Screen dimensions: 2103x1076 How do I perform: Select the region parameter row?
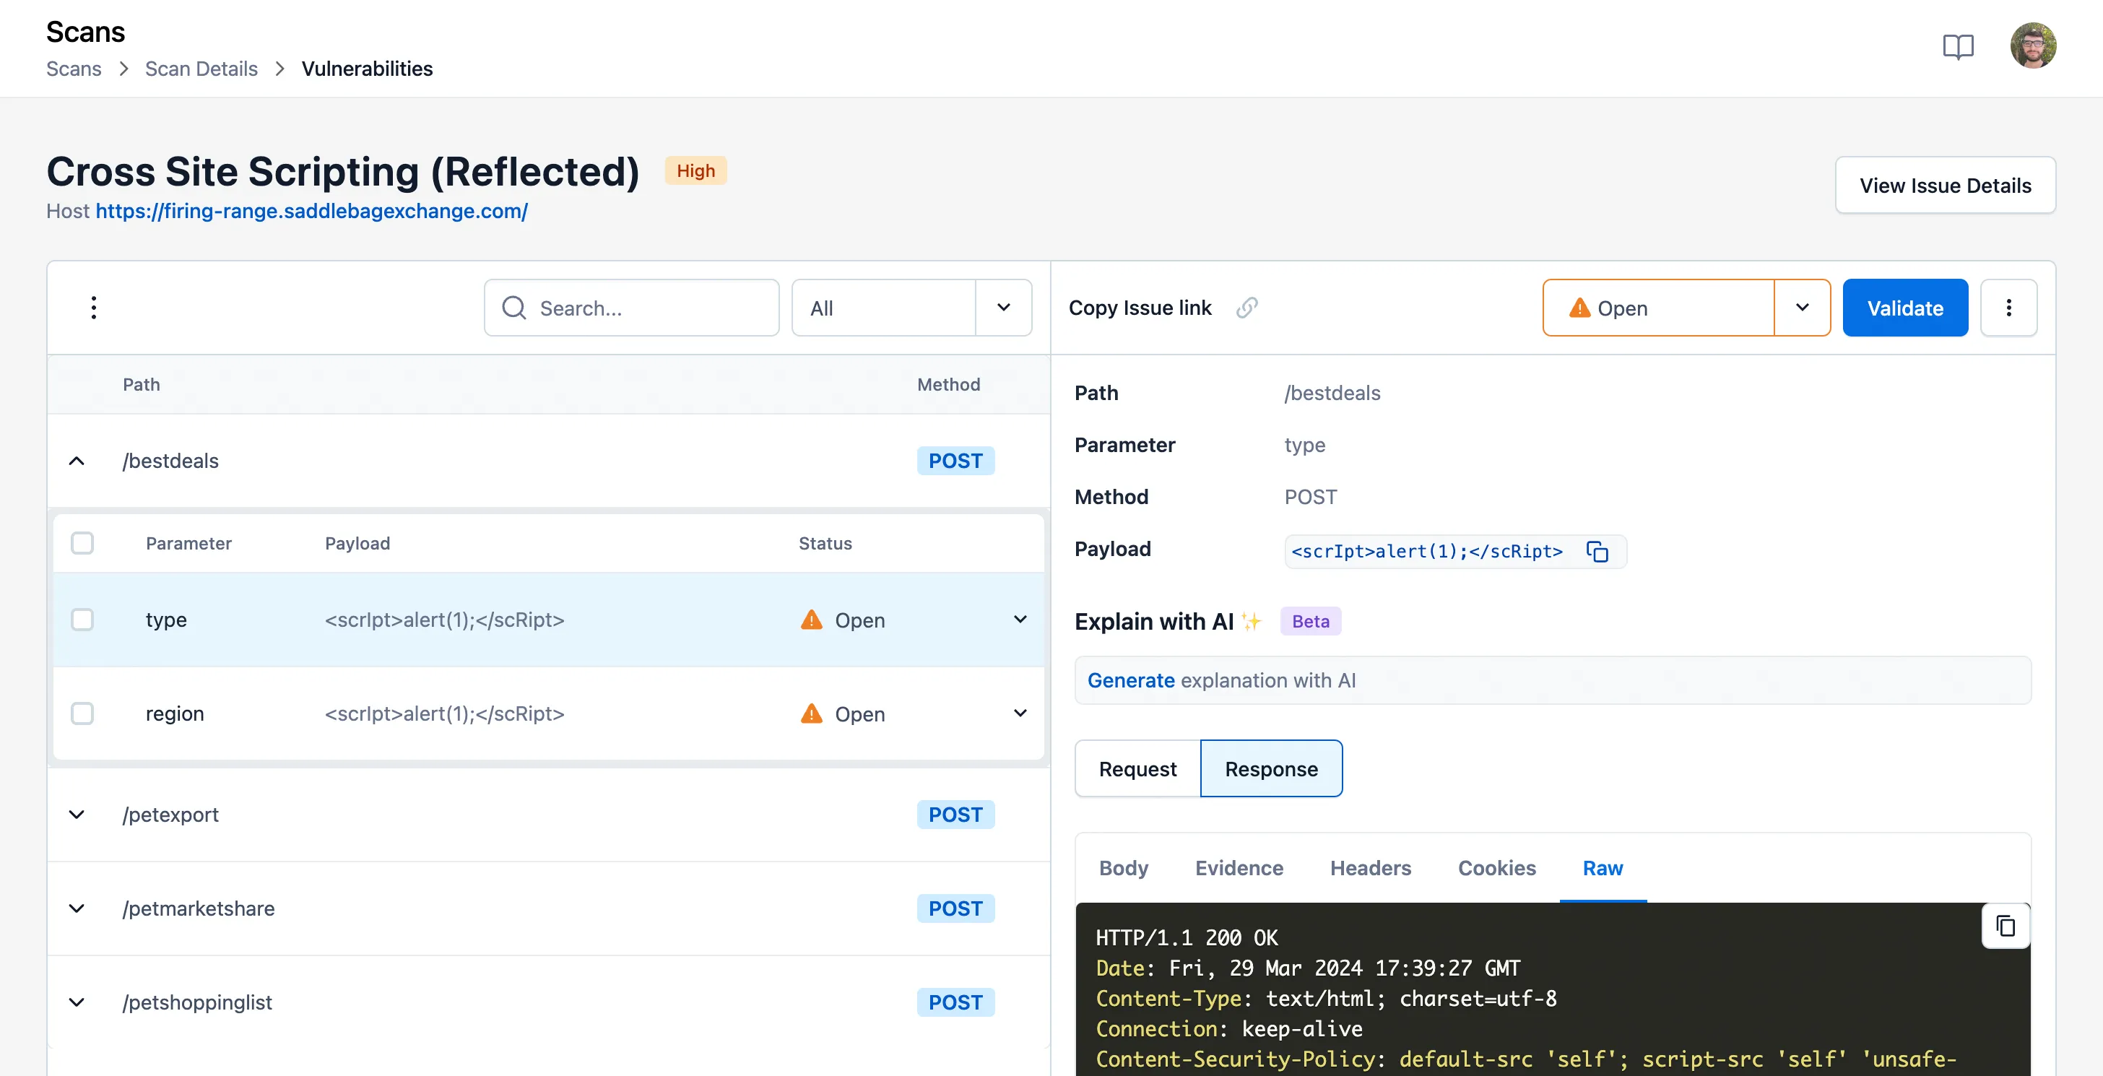tap(549, 713)
